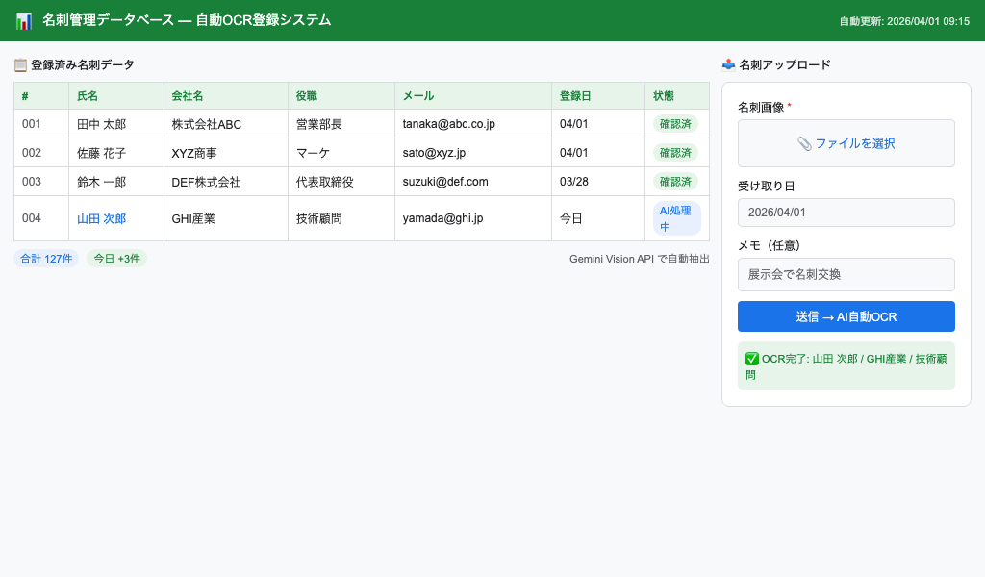Sort the table by the 氏名 column header
Viewport: 985px width, 577px height.
87,96
